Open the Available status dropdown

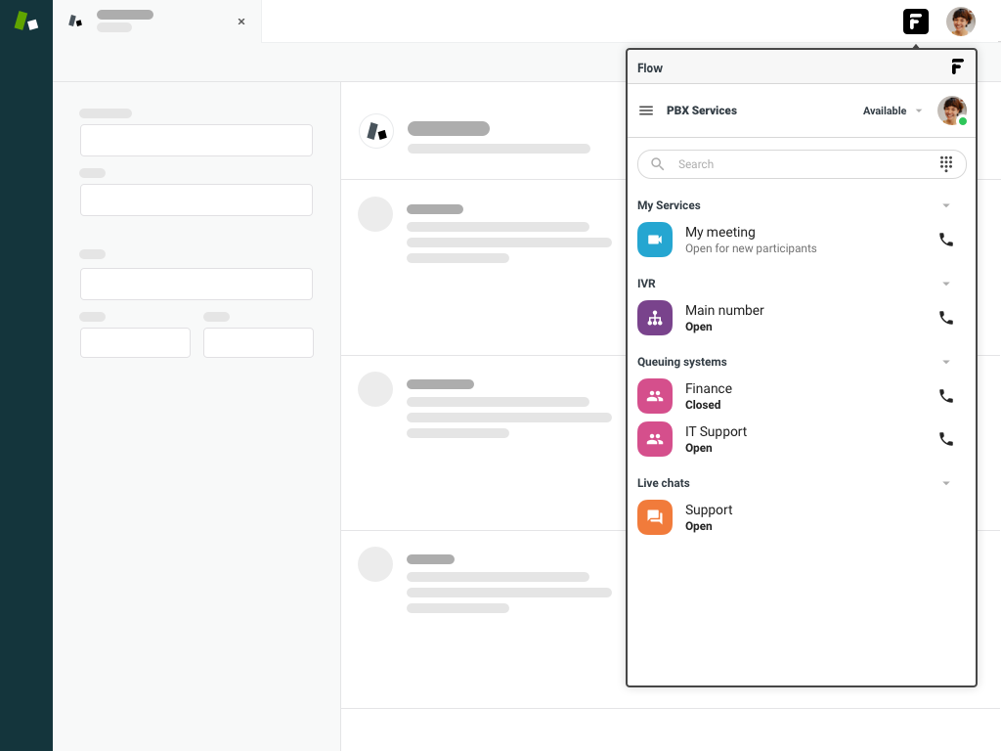coord(892,111)
